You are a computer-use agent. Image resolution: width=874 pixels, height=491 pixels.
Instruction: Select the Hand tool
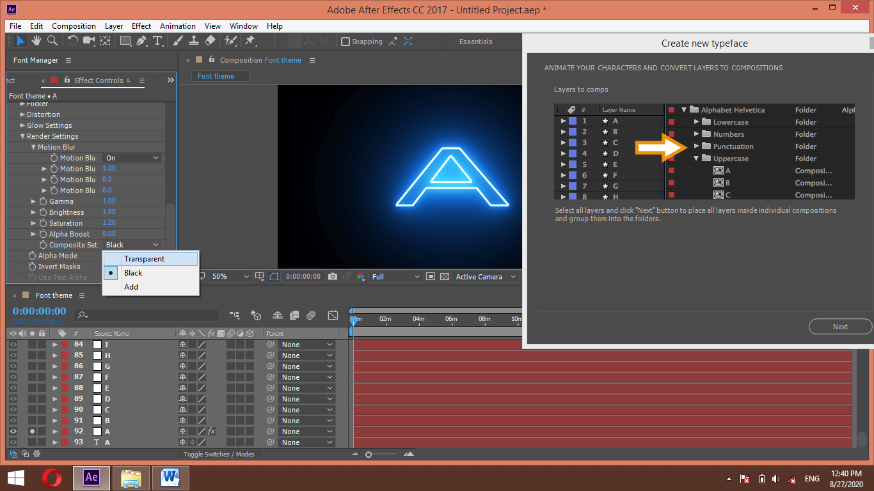coord(36,41)
